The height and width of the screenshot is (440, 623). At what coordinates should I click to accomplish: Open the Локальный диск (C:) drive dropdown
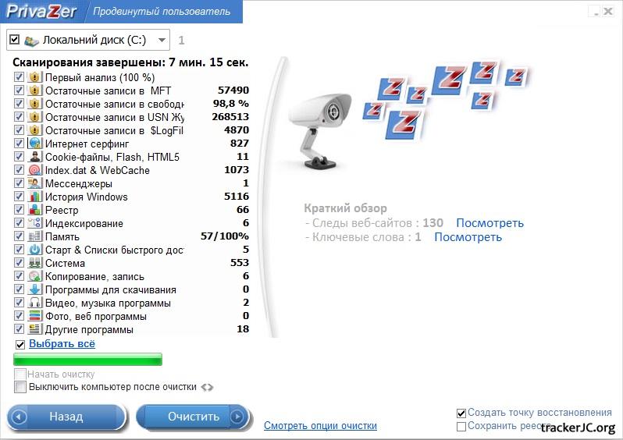(x=161, y=40)
